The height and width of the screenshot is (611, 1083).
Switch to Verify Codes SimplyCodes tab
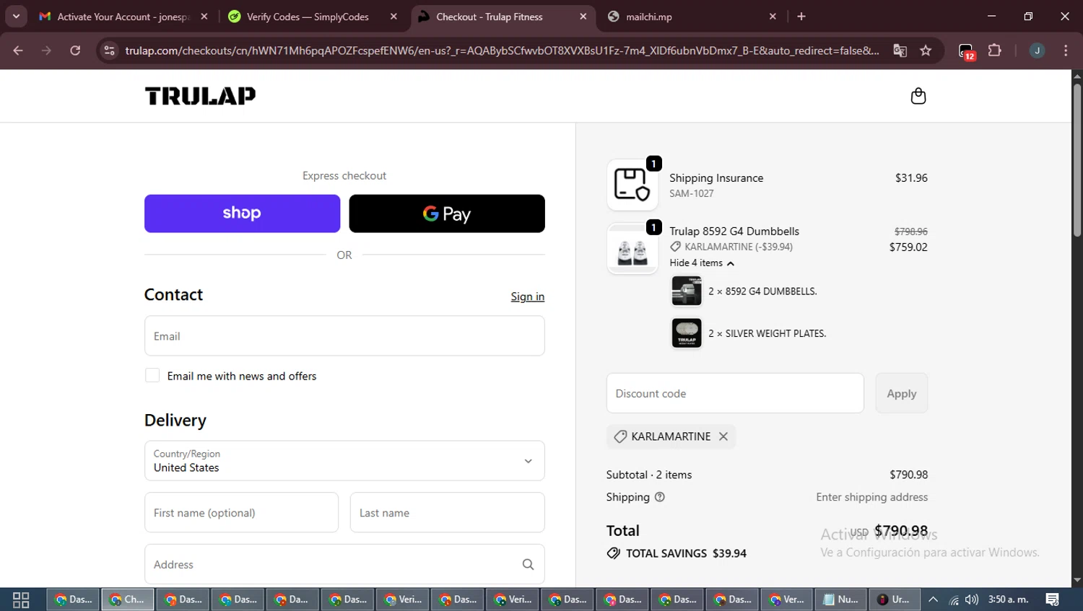(x=312, y=17)
